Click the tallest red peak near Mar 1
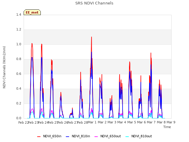The image size is (189, 142). pyautogui.click(x=92, y=37)
